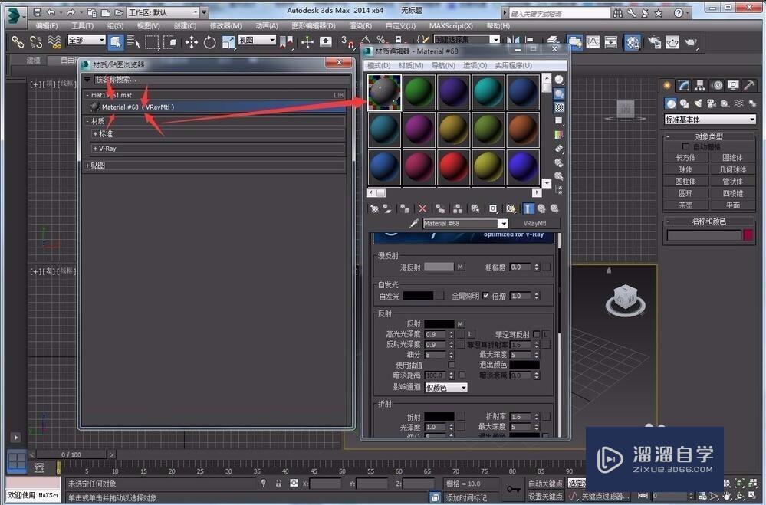Viewport: 766px width, 505px height.
Task: Toggle the L lock button beside 高光光泽度
Action: coord(471,334)
